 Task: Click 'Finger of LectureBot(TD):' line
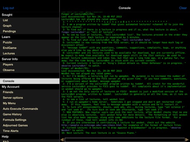pyautogui.click(x=78, y=14)
